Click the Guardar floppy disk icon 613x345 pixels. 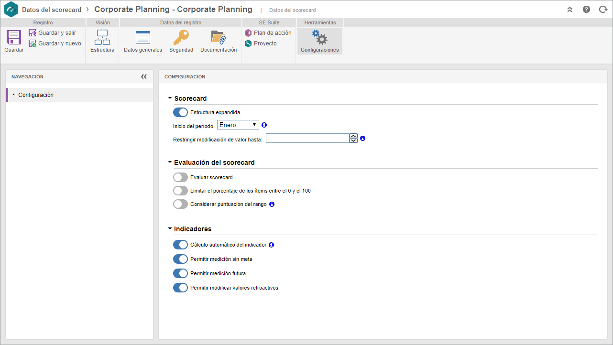coord(14,37)
